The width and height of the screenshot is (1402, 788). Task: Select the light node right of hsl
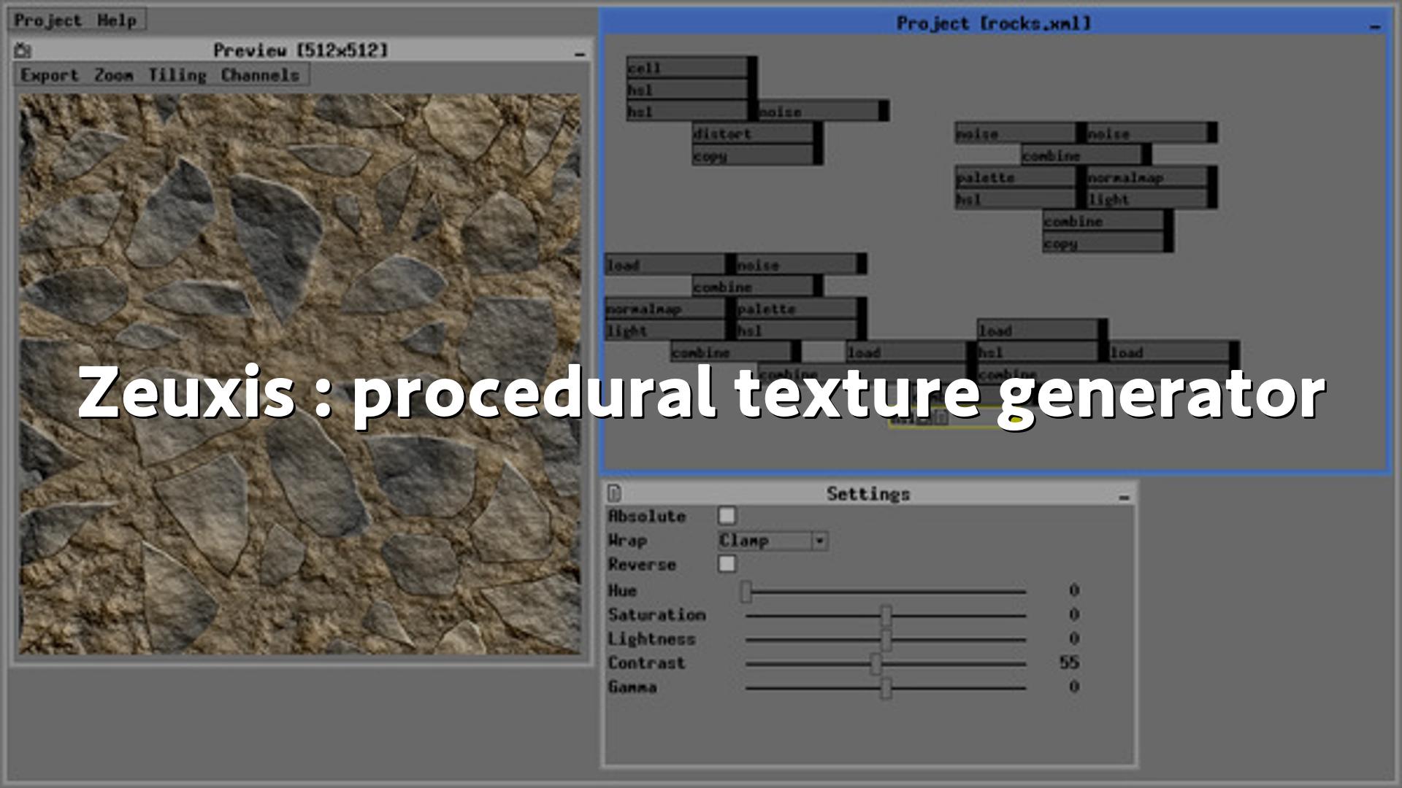pos(1152,198)
